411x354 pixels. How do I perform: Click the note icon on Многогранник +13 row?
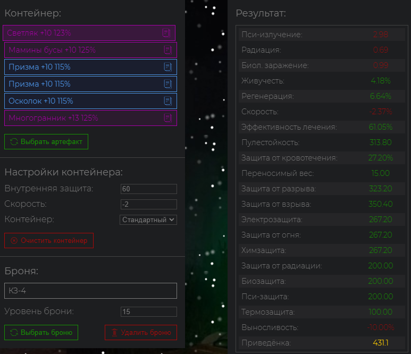(x=168, y=118)
